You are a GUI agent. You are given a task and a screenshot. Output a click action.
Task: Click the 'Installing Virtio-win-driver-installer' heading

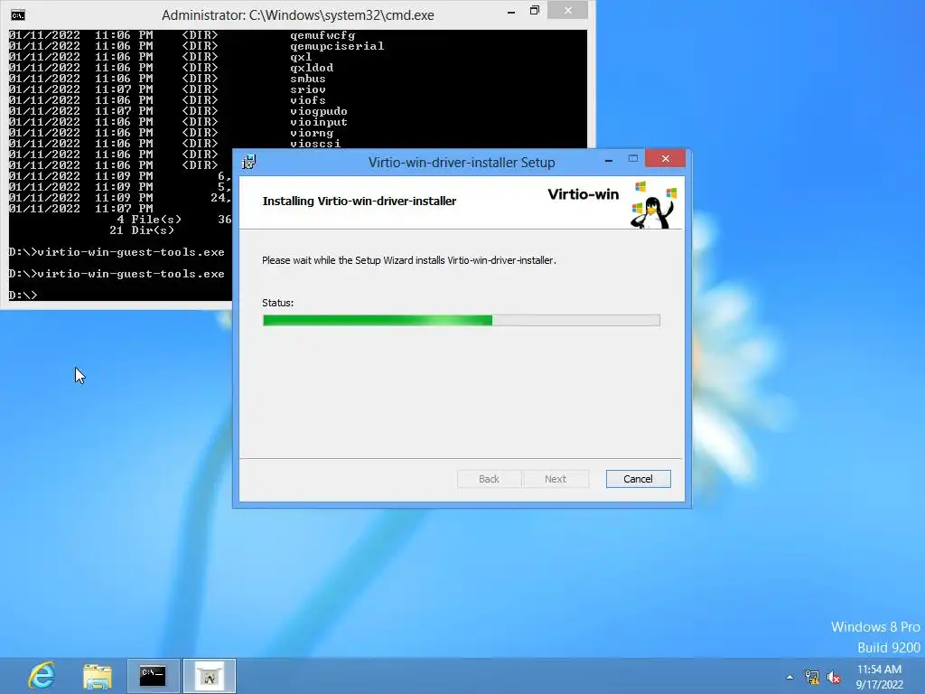pos(360,202)
